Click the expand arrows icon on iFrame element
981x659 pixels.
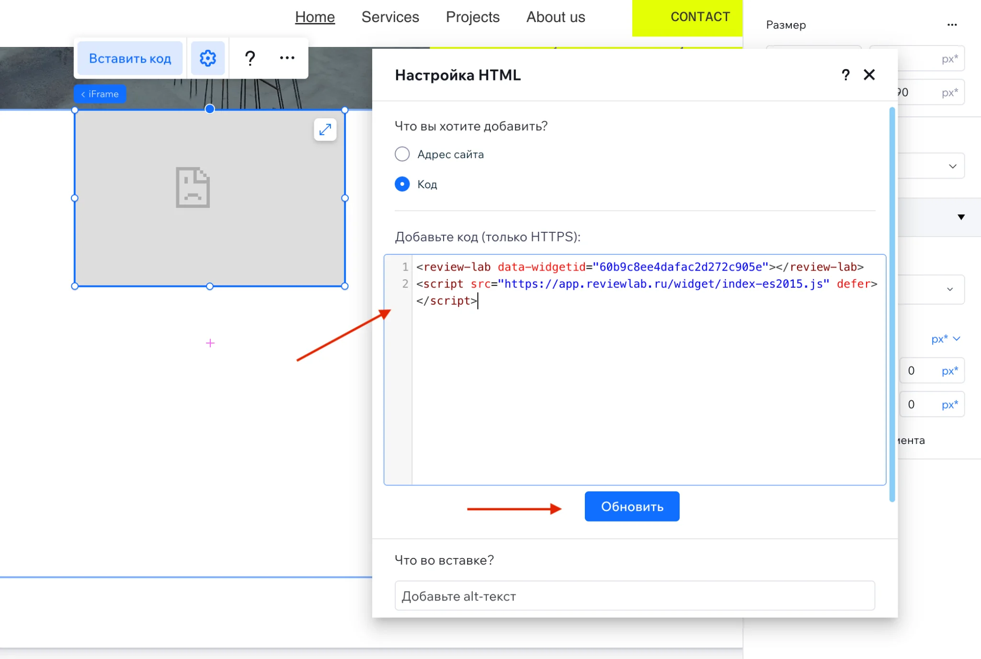point(325,129)
